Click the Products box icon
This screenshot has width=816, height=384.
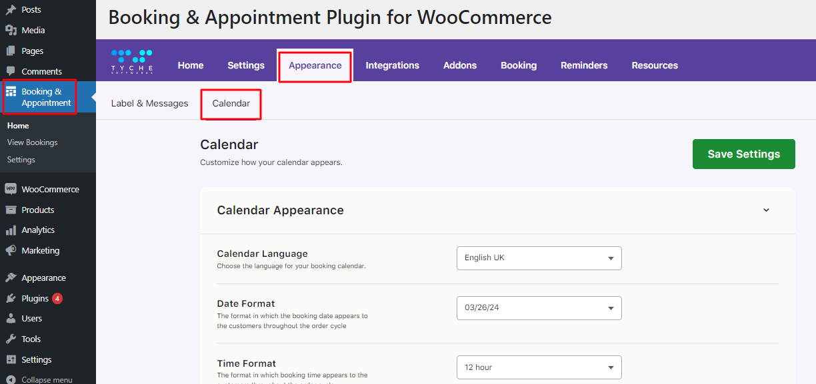tap(11, 210)
